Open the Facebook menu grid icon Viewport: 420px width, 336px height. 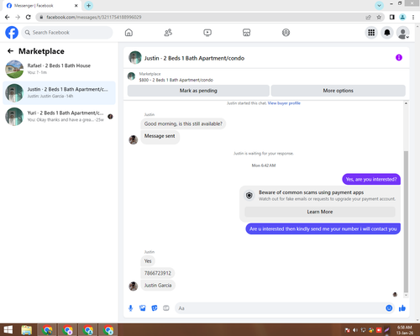[x=371, y=33]
